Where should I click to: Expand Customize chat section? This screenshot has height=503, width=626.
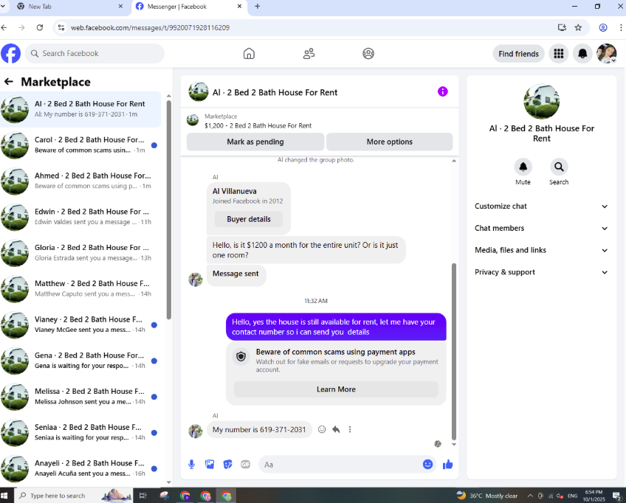point(541,207)
